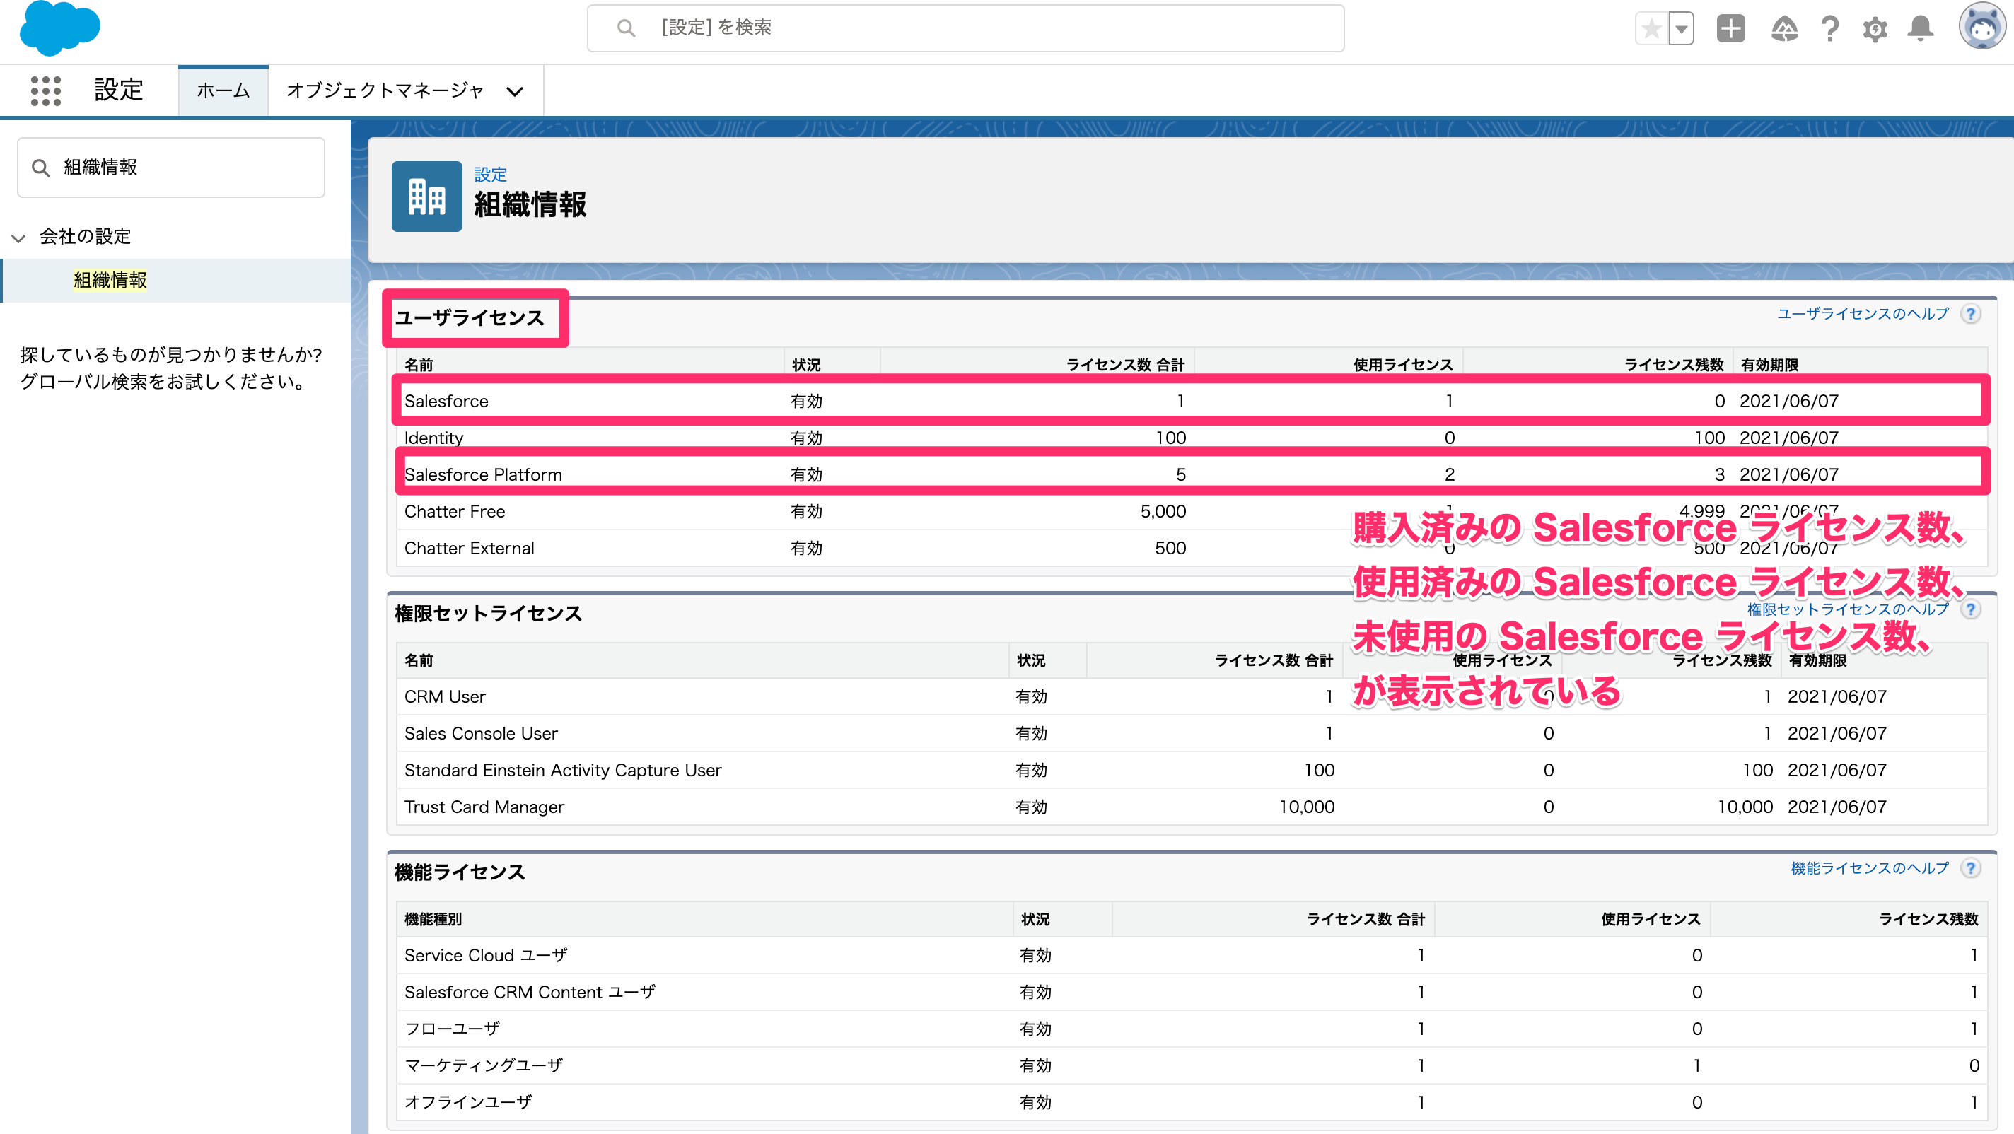Open the favorites list dropdown arrow
Image resolution: width=2014 pixels, height=1134 pixels.
point(1681,30)
